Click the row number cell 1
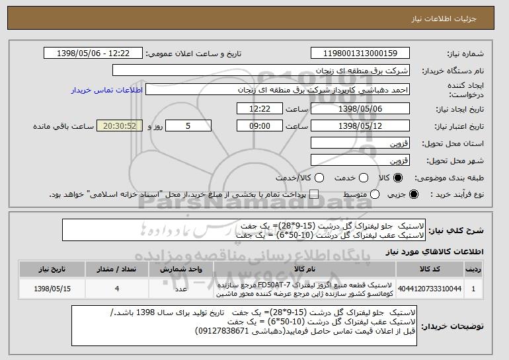The width and height of the screenshot is (509, 360). pos(473,289)
